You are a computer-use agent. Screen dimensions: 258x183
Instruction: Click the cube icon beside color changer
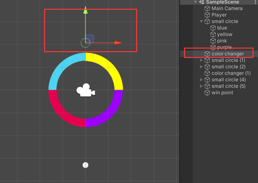207,54
